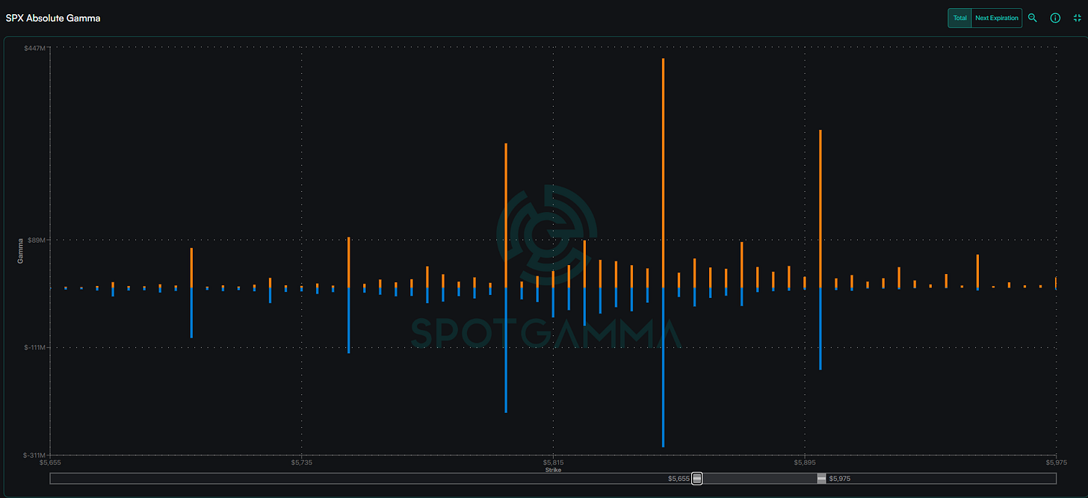Screen dimensions: 1088x498
Task: Select the tallest orange bar at 5850 strike
Action: 663,172
